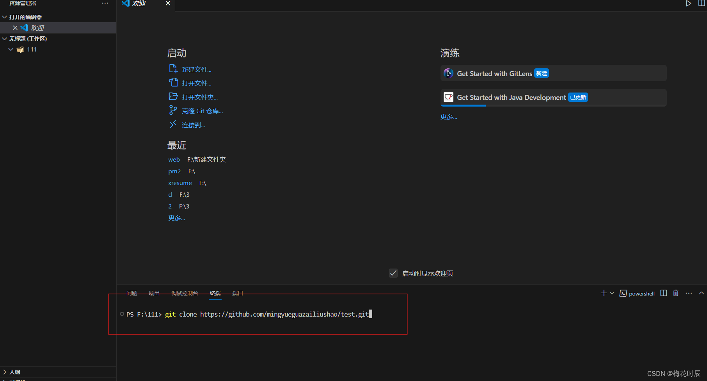Viewport: 707px width, 381px height.
Task: Click the 已更新 badge on Java Development
Action: (x=578, y=97)
